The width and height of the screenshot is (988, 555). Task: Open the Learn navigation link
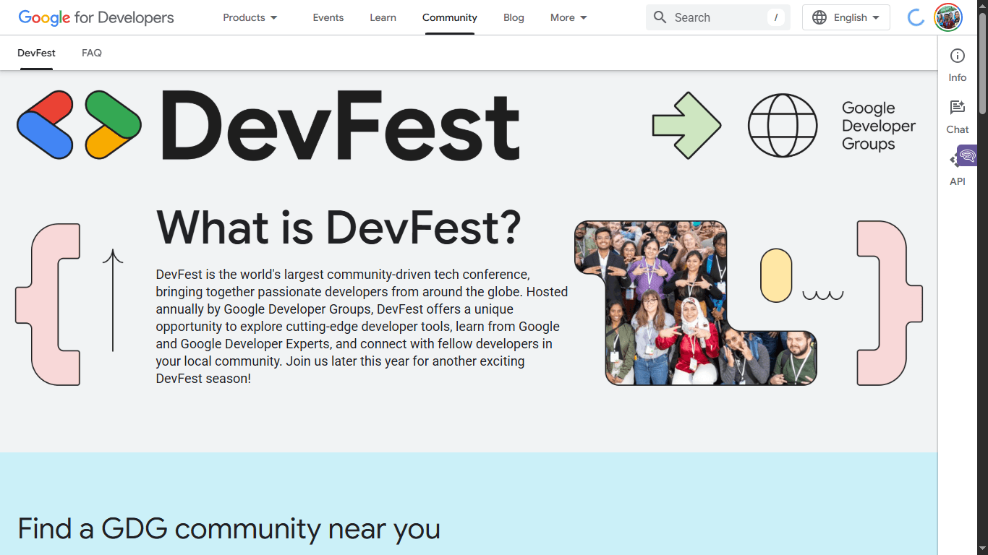383,17
